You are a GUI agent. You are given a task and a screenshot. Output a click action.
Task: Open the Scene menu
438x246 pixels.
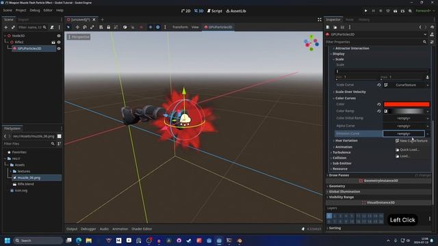pos(8,10)
